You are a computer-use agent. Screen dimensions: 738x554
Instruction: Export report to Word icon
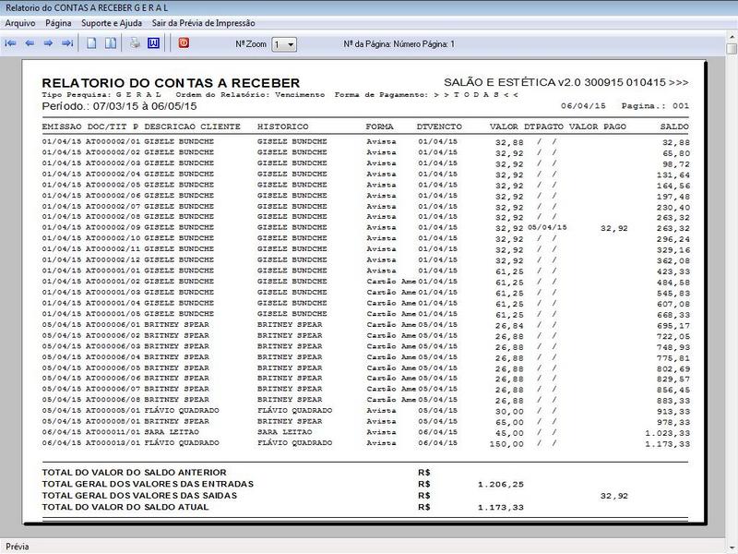(153, 43)
